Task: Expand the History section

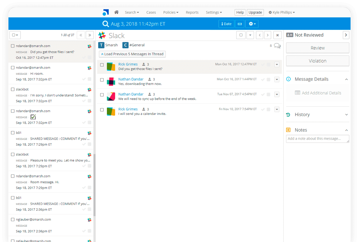Action: tap(346, 115)
